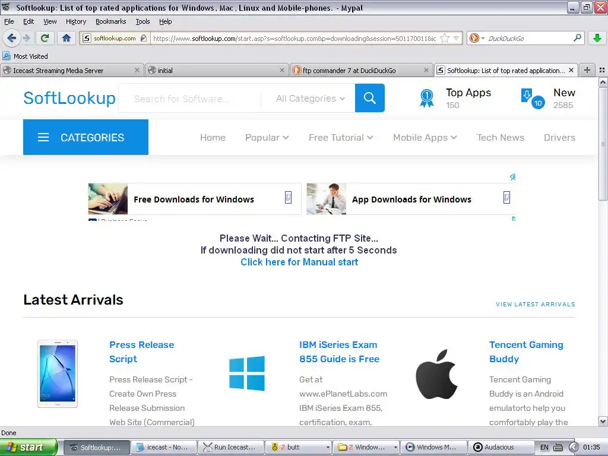Image resolution: width=608 pixels, height=456 pixels.
Task: Open the View menu
Action: [50, 21]
